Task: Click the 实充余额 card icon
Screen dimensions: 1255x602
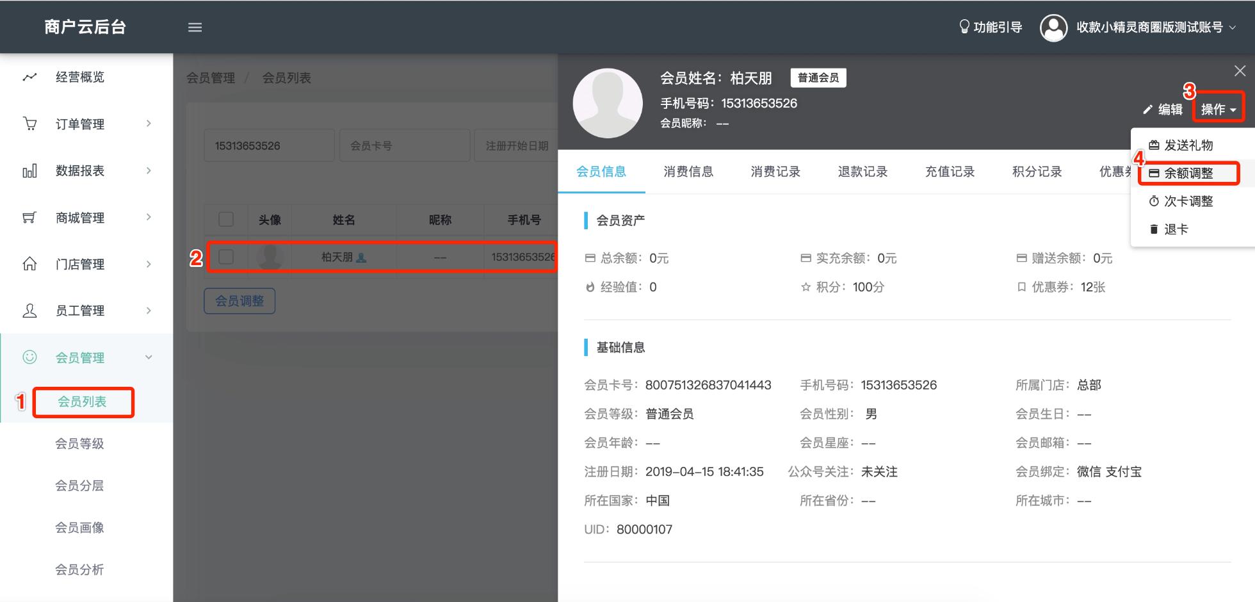Action: (x=806, y=258)
